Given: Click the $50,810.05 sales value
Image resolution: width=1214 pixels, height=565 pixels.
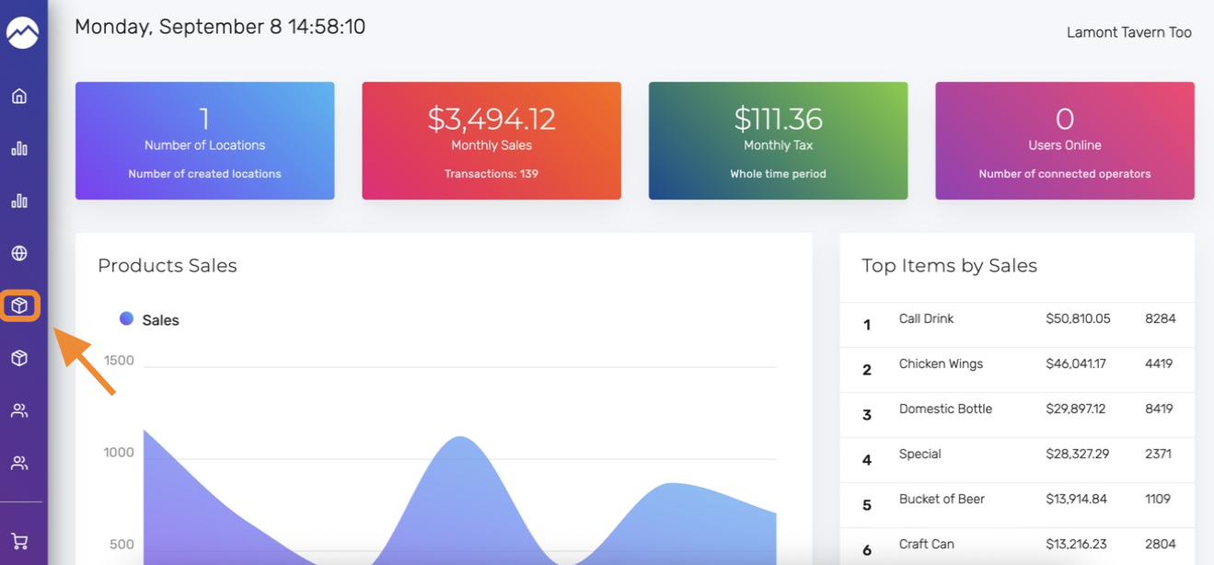Looking at the screenshot, I should coord(1079,318).
